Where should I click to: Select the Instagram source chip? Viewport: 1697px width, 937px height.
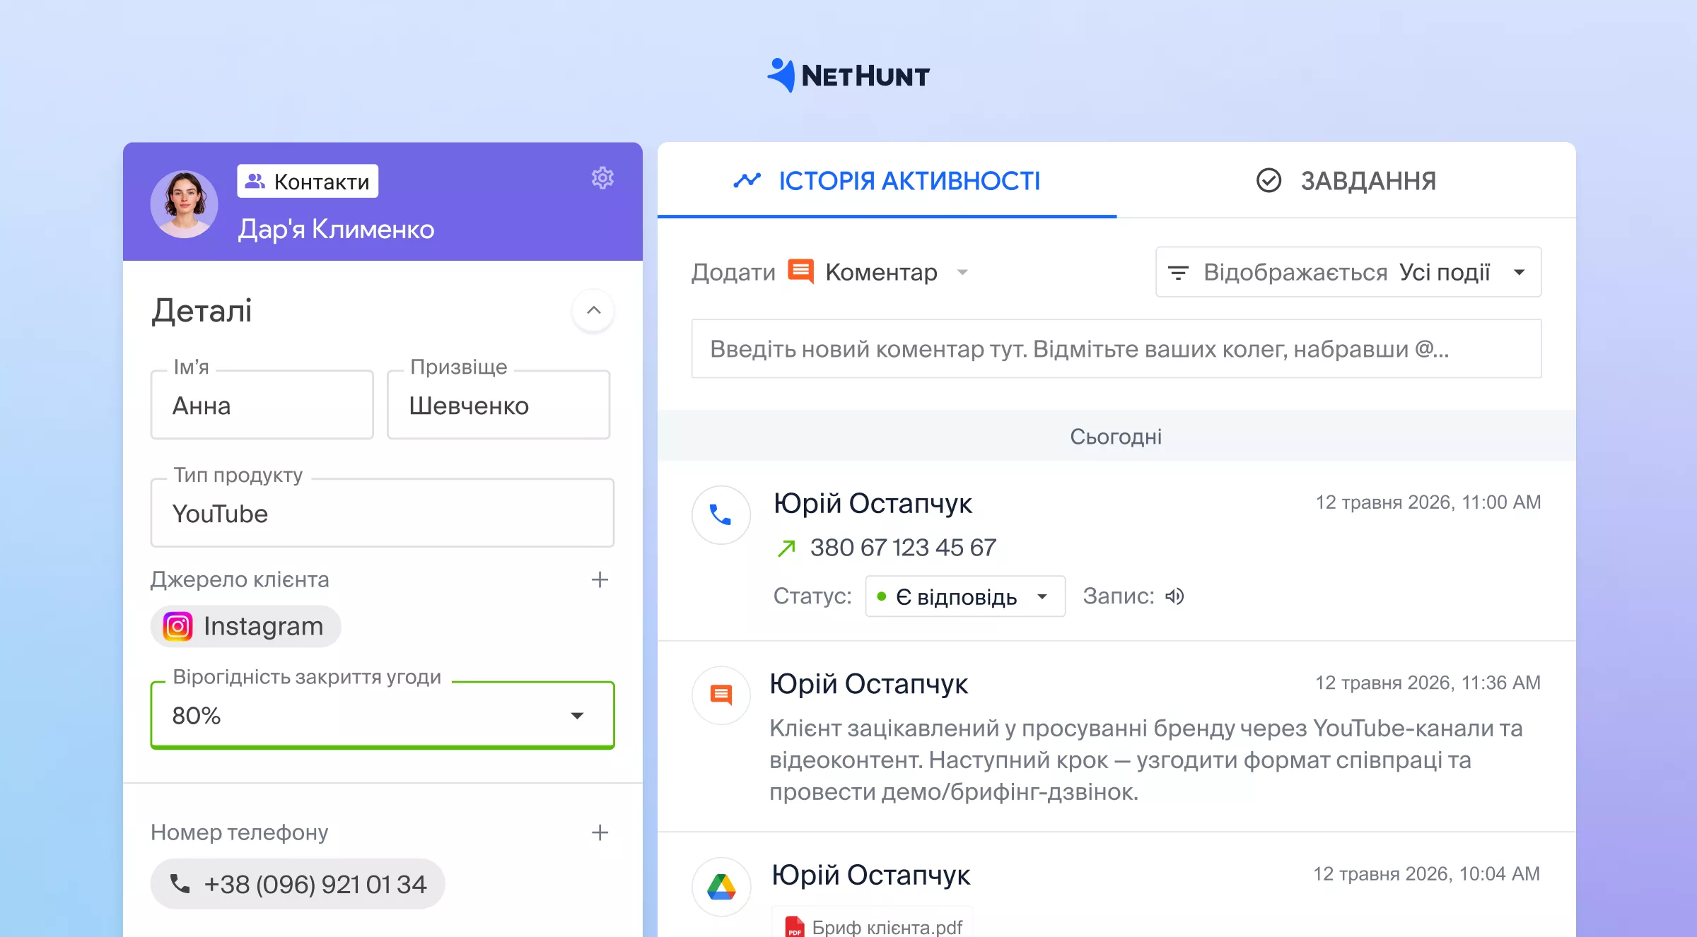[x=246, y=626]
